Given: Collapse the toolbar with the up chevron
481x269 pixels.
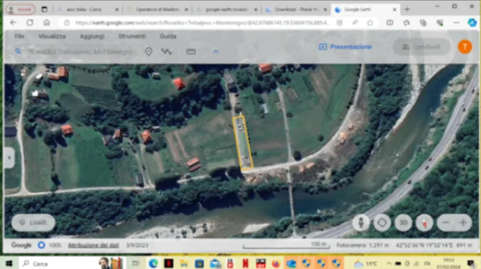Looking at the screenshot, I should 216,52.
